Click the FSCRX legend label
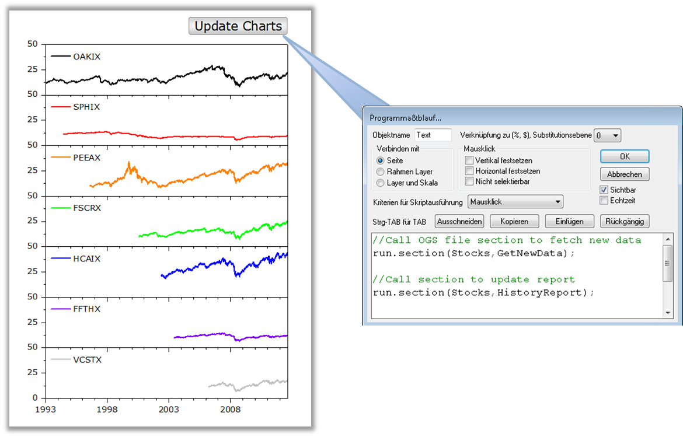This screenshot has height=437, width=683. point(86,208)
